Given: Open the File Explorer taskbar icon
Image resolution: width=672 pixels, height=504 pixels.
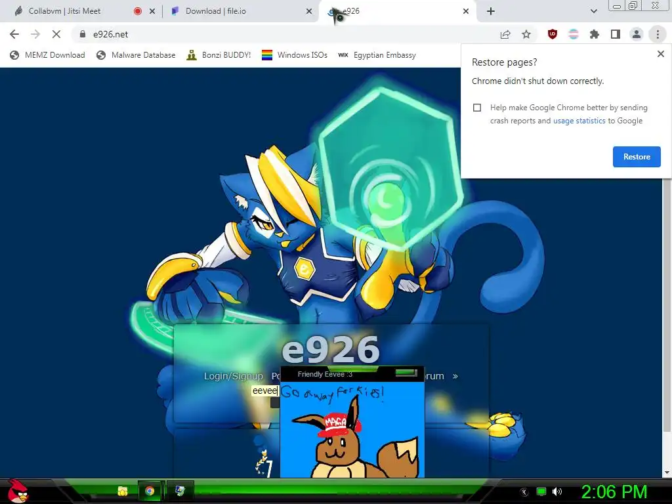Looking at the screenshot, I should point(123,491).
